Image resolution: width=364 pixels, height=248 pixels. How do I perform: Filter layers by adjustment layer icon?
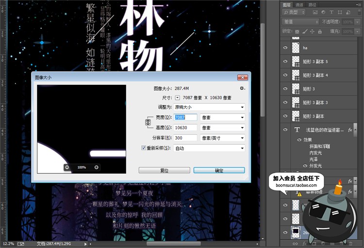click(323, 12)
